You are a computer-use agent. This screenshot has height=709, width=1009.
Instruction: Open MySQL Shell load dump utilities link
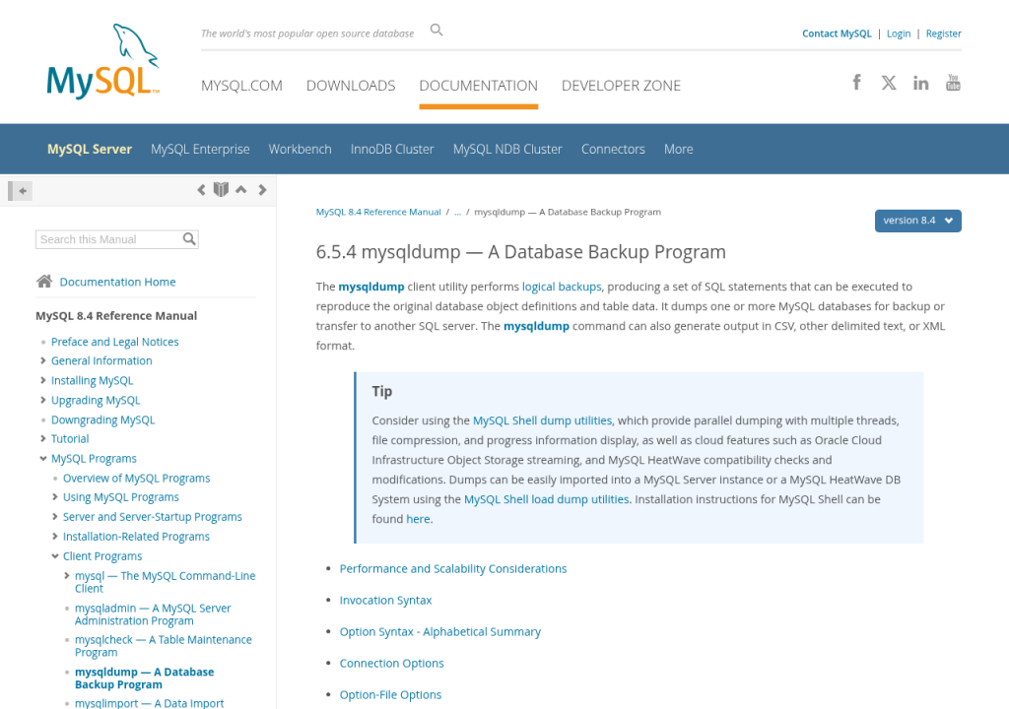[x=546, y=499]
